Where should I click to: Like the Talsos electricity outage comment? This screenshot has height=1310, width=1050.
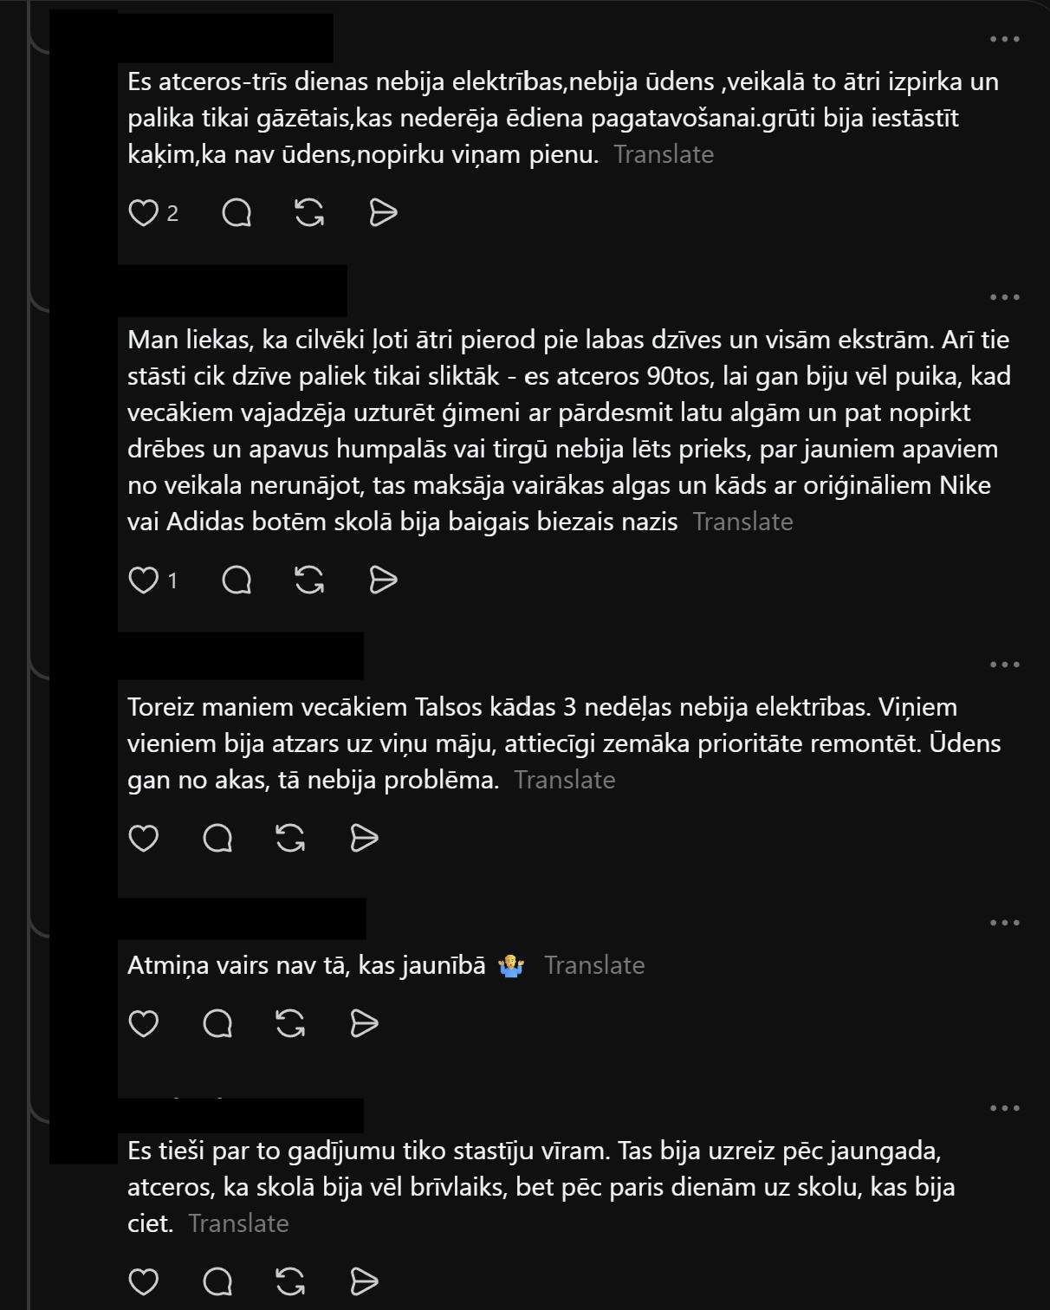(x=143, y=838)
